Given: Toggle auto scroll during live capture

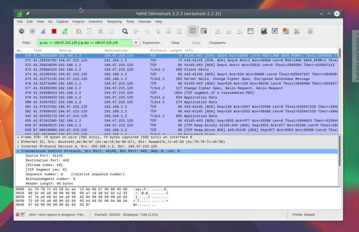Looking at the screenshot, I should click(x=204, y=31).
